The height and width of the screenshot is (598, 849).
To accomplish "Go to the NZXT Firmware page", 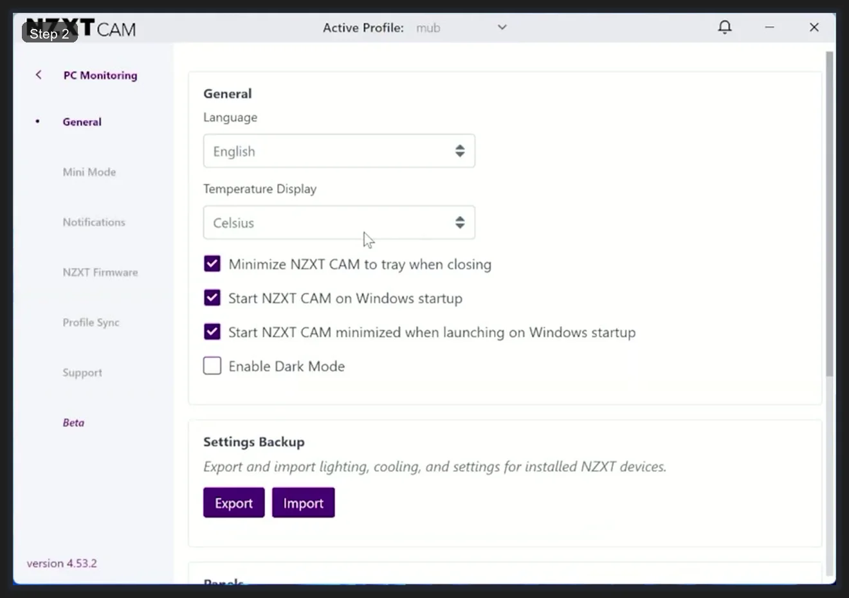I will (x=100, y=272).
